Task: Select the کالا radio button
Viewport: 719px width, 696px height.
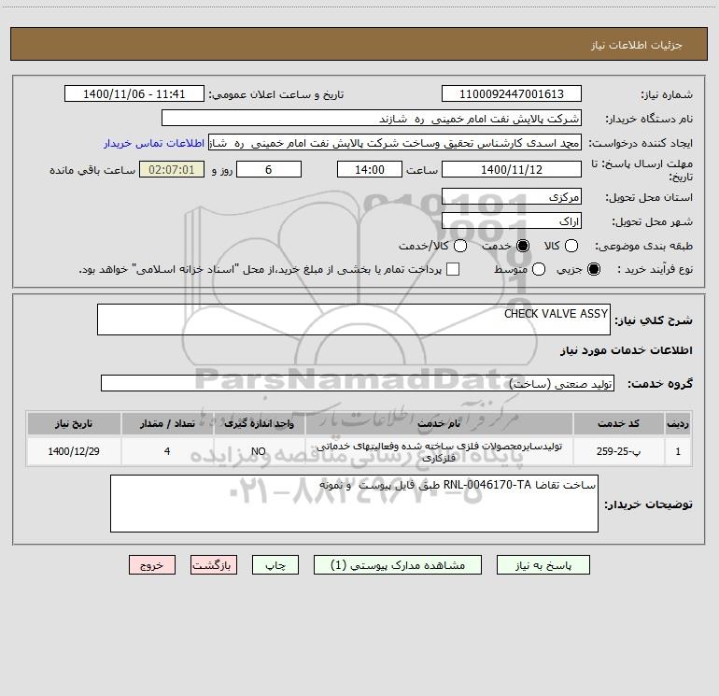Action: click(571, 246)
